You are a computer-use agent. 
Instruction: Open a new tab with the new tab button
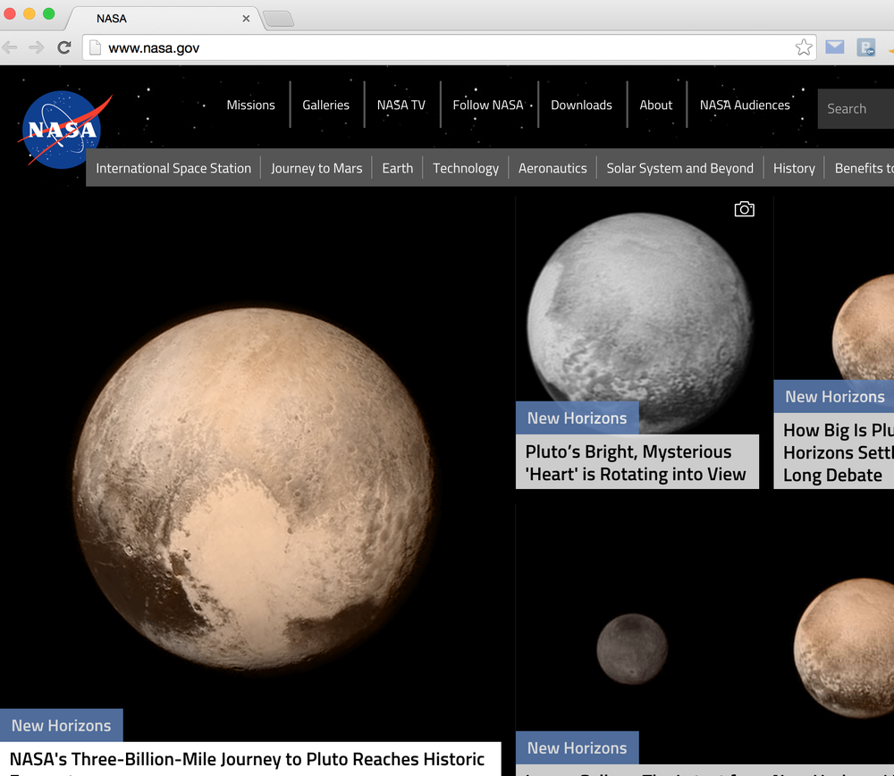tap(278, 19)
